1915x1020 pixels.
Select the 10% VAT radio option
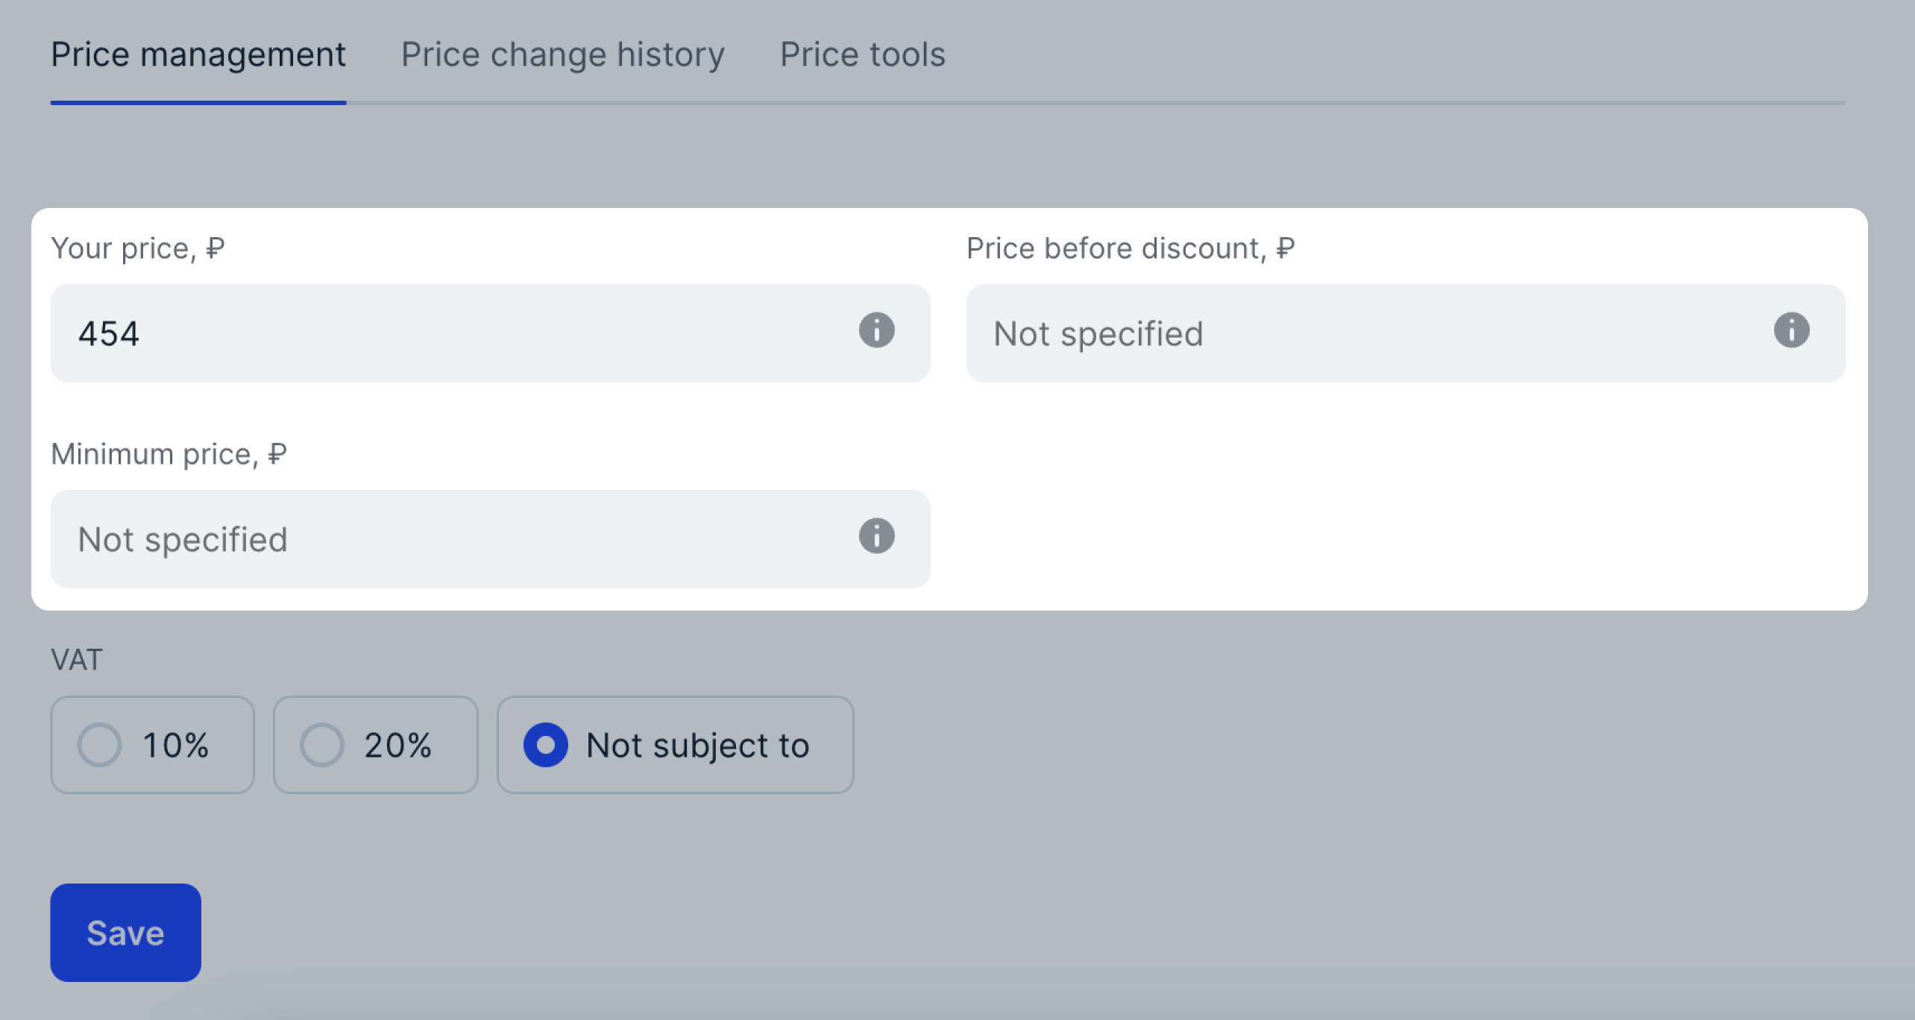pos(152,745)
